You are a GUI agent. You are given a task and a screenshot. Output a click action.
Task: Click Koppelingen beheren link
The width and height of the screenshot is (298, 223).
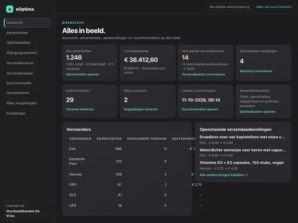pos(141,109)
